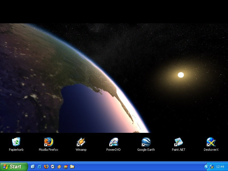
Task: Click the quick launch icon between Winamp and the folder
Action: (66, 167)
